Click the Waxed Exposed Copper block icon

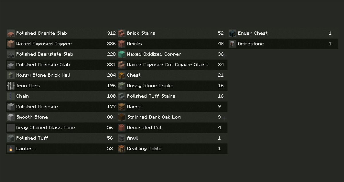[x=11, y=44]
